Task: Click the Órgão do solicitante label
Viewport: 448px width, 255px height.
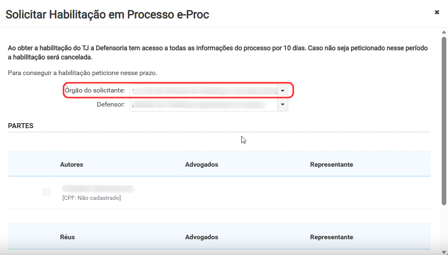Action: pyautogui.click(x=95, y=90)
